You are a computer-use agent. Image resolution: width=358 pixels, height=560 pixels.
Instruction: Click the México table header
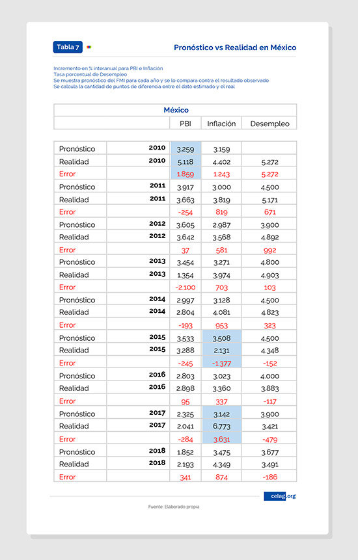click(x=176, y=110)
